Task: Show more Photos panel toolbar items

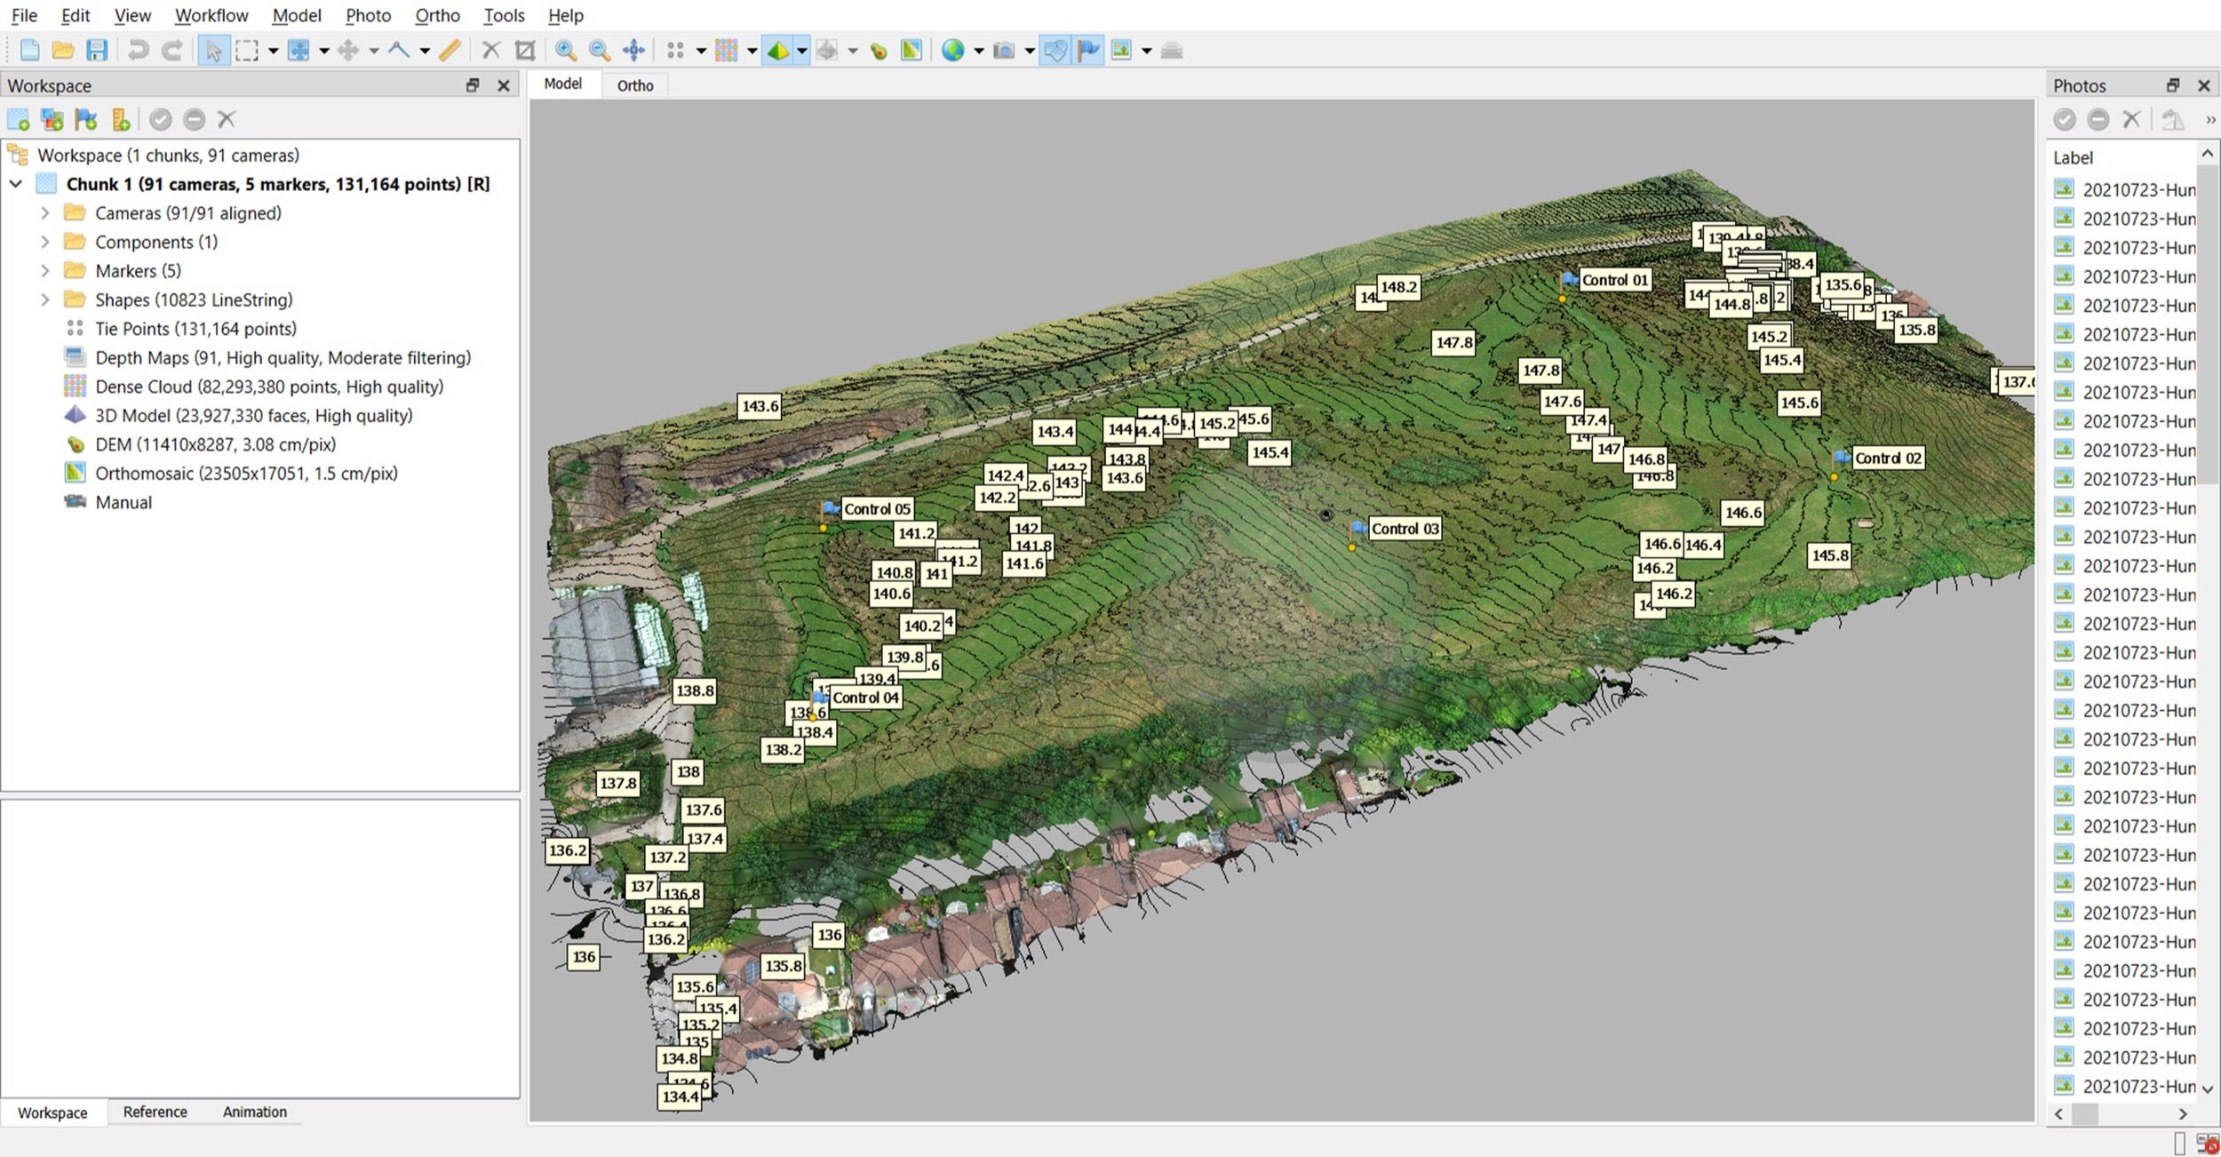Action: [x=2209, y=119]
